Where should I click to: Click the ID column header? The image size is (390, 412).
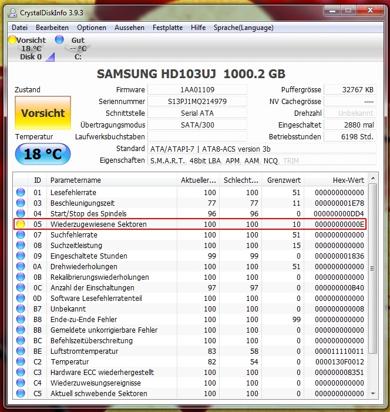pyautogui.click(x=37, y=180)
